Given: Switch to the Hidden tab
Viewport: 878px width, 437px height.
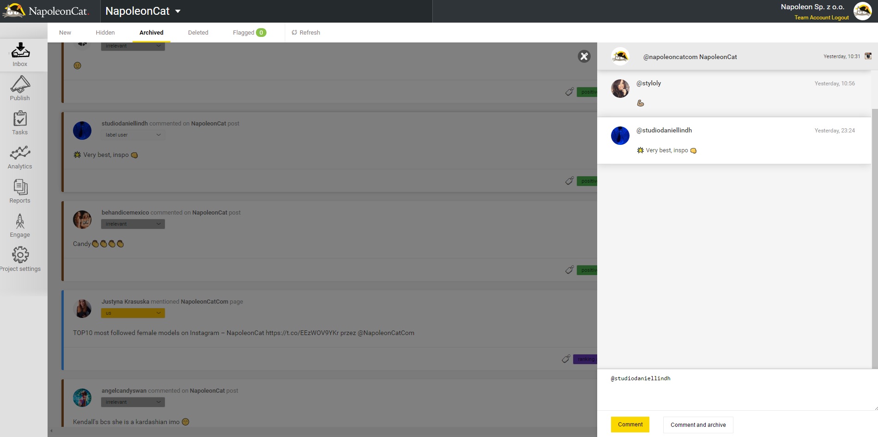Looking at the screenshot, I should 105,33.
